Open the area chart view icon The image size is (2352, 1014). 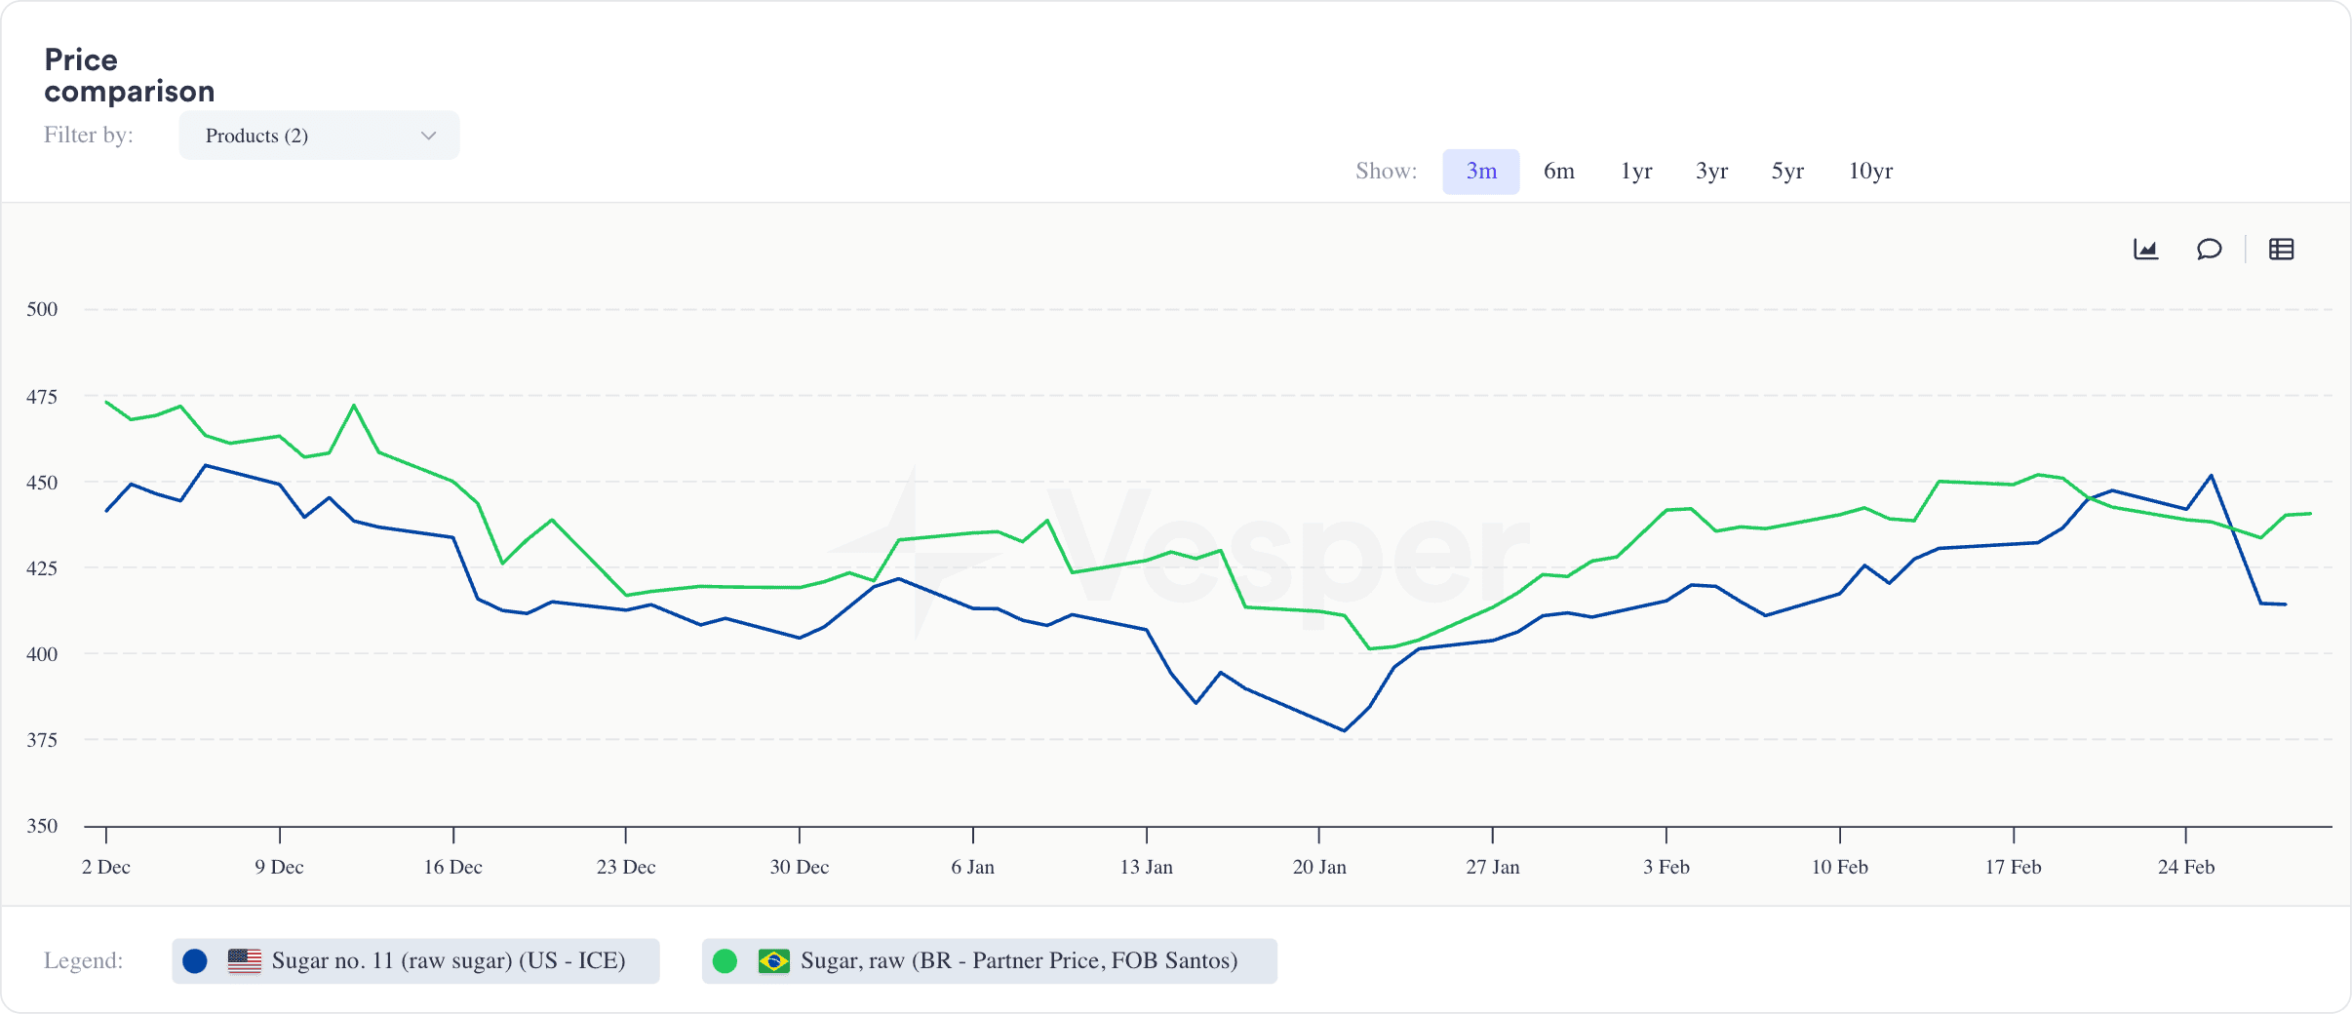point(2145,250)
